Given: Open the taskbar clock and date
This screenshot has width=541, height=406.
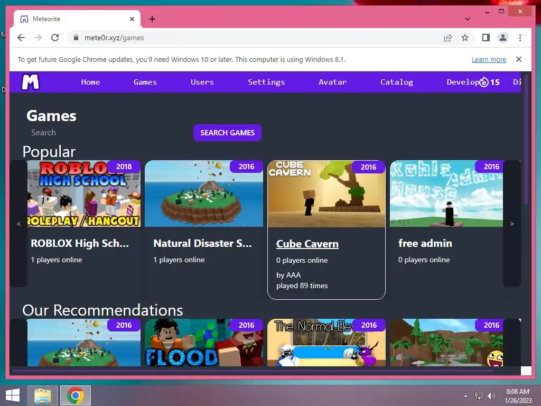Looking at the screenshot, I should (518, 396).
